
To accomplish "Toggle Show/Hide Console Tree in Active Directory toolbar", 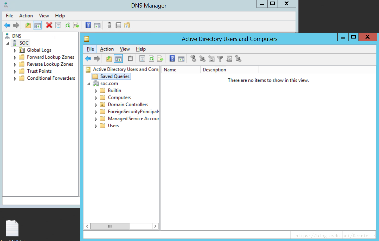I will click(118, 59).
